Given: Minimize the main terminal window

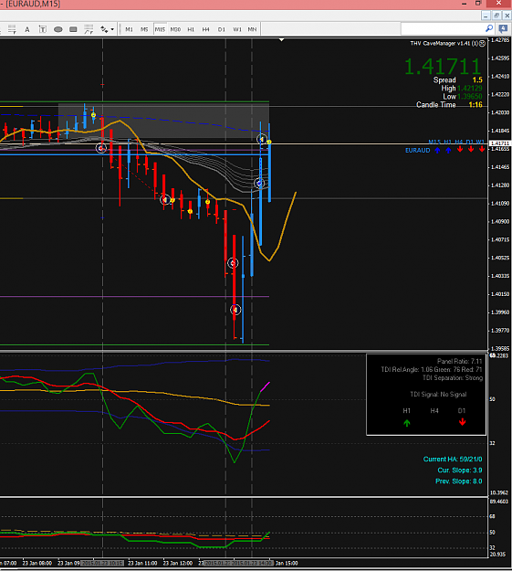Looking at the screenshot, I should tap(464, 4).
